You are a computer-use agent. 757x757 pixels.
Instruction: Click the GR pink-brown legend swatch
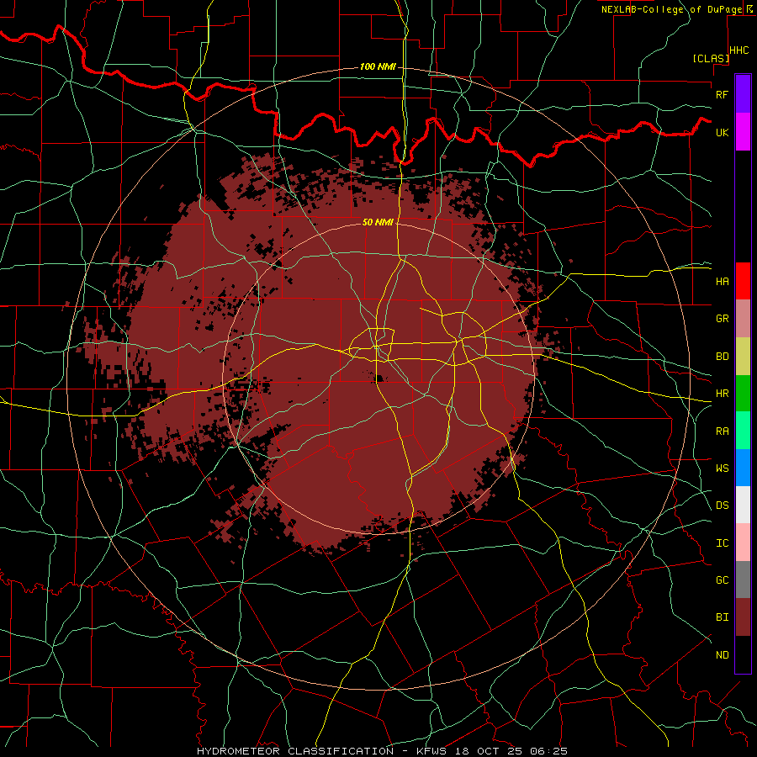[743, 319]
